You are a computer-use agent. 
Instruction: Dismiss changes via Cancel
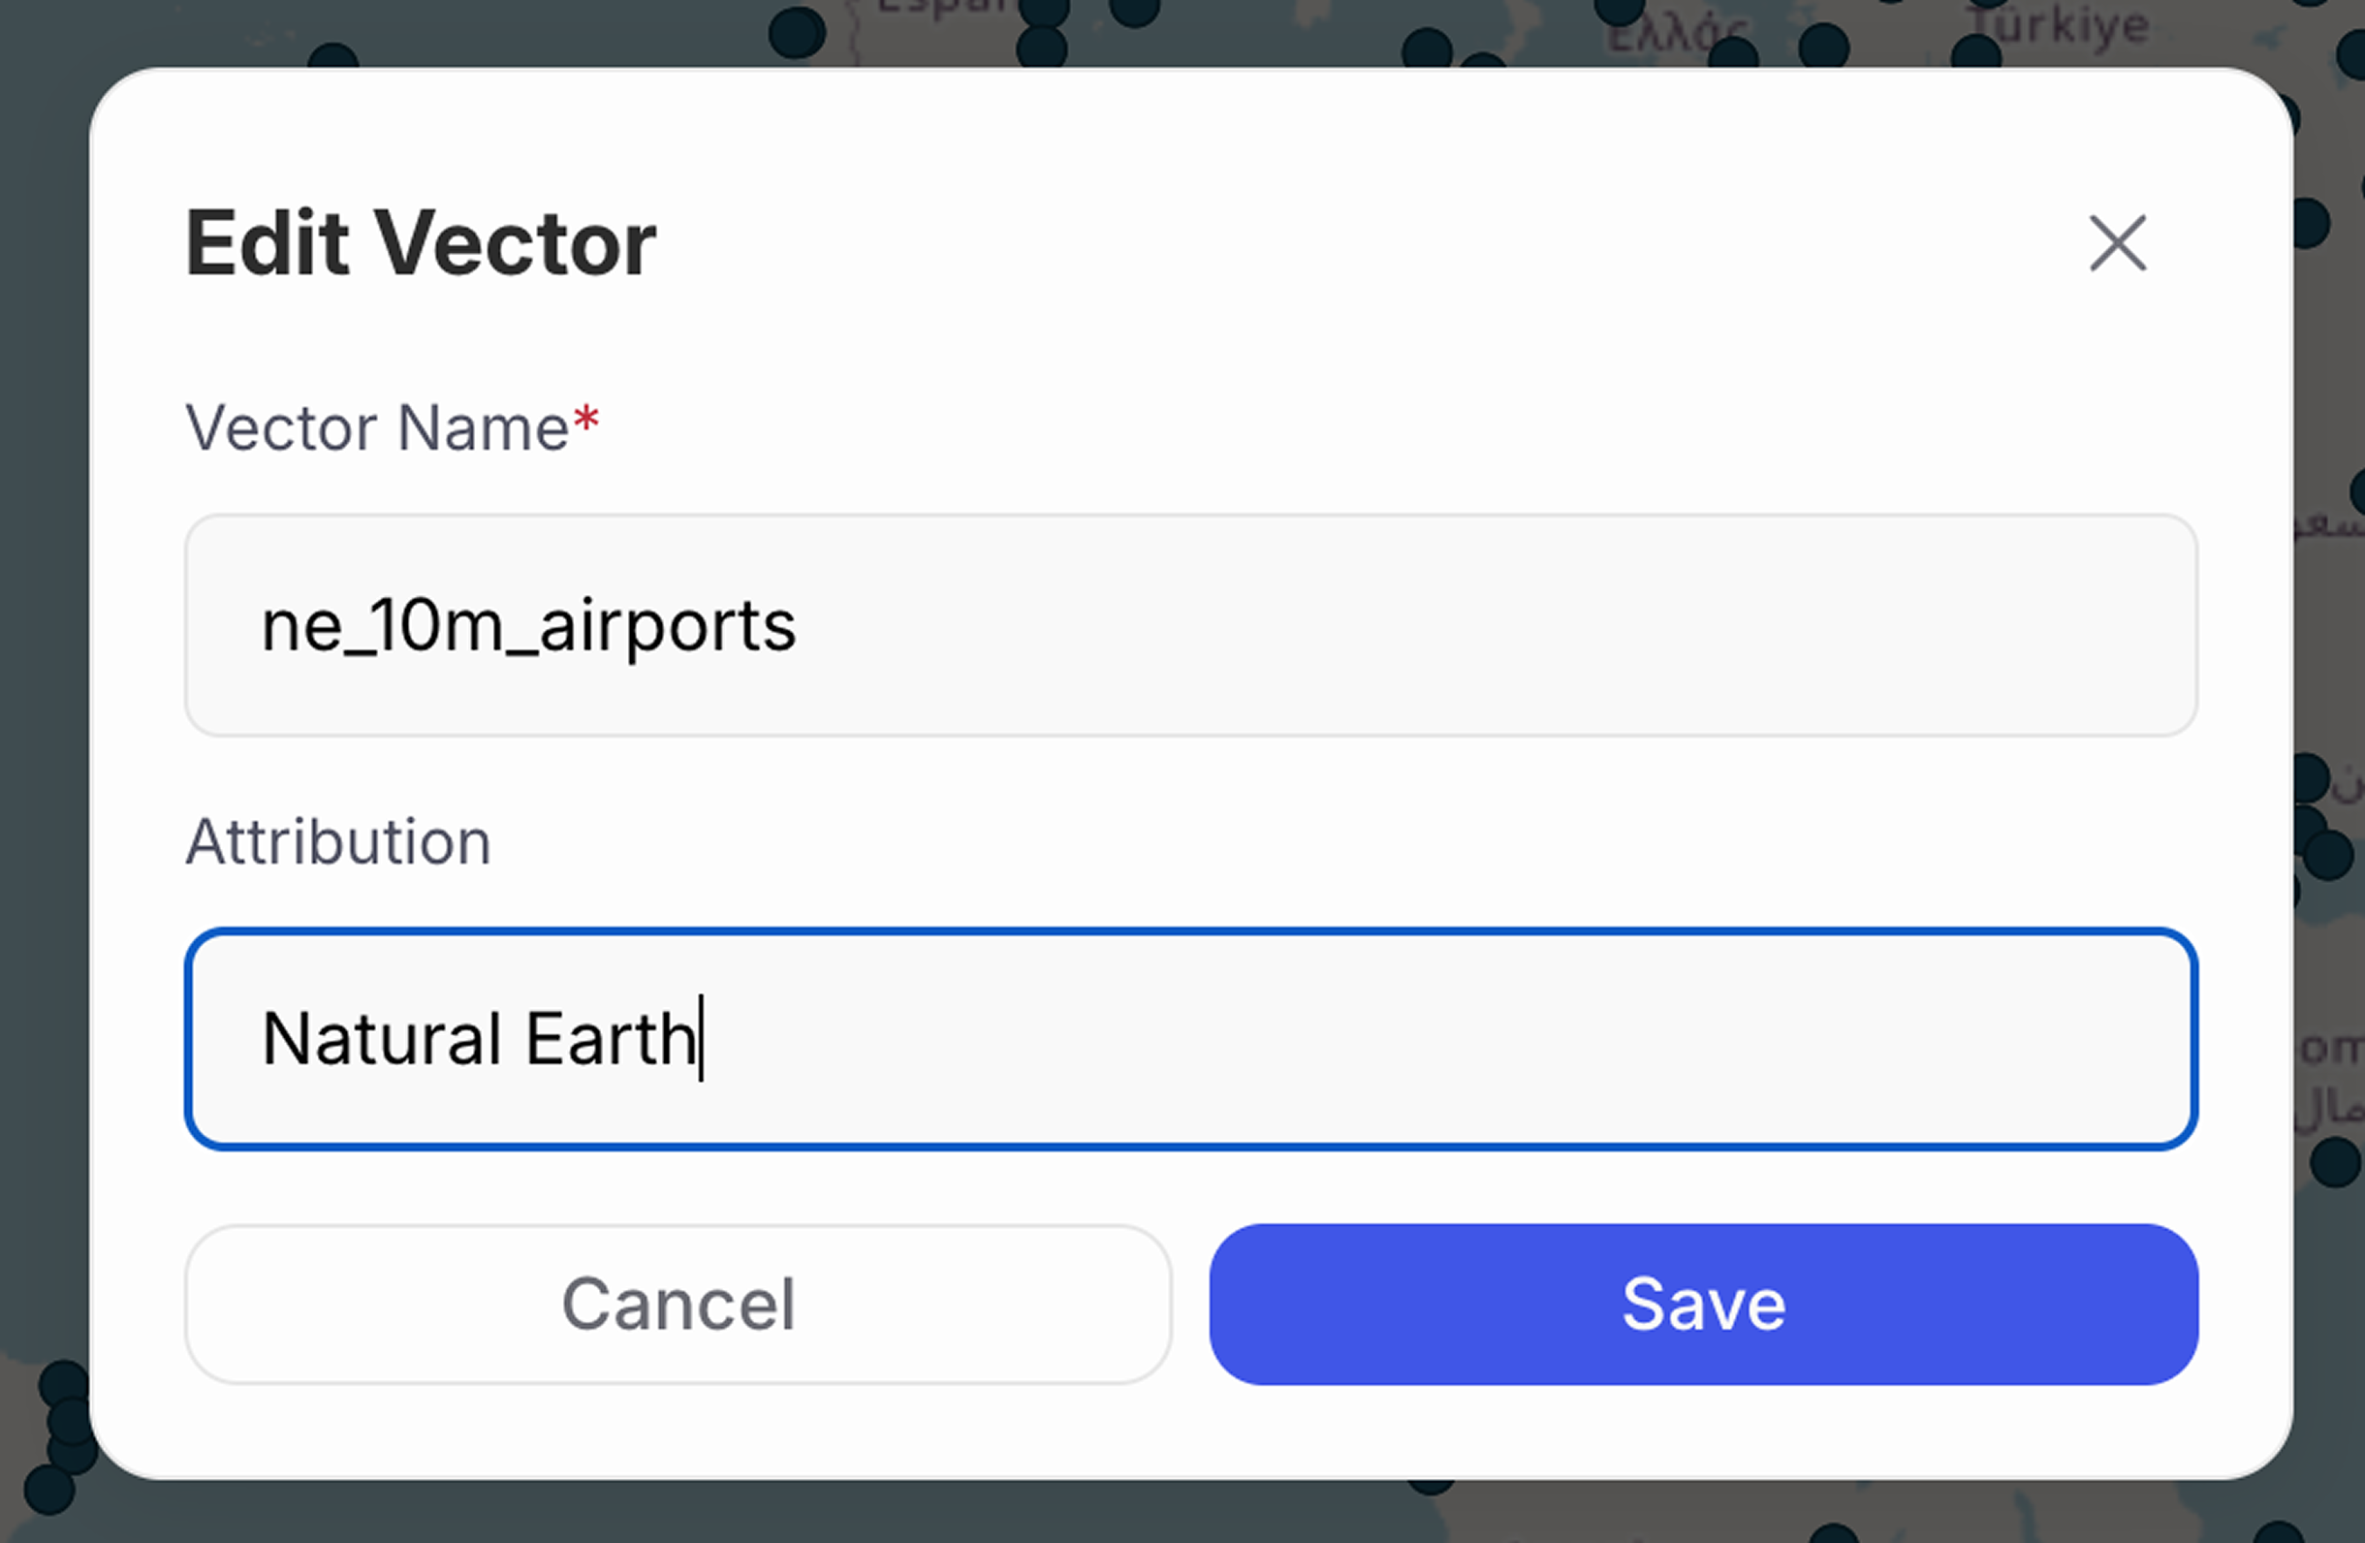(678, 1305)
